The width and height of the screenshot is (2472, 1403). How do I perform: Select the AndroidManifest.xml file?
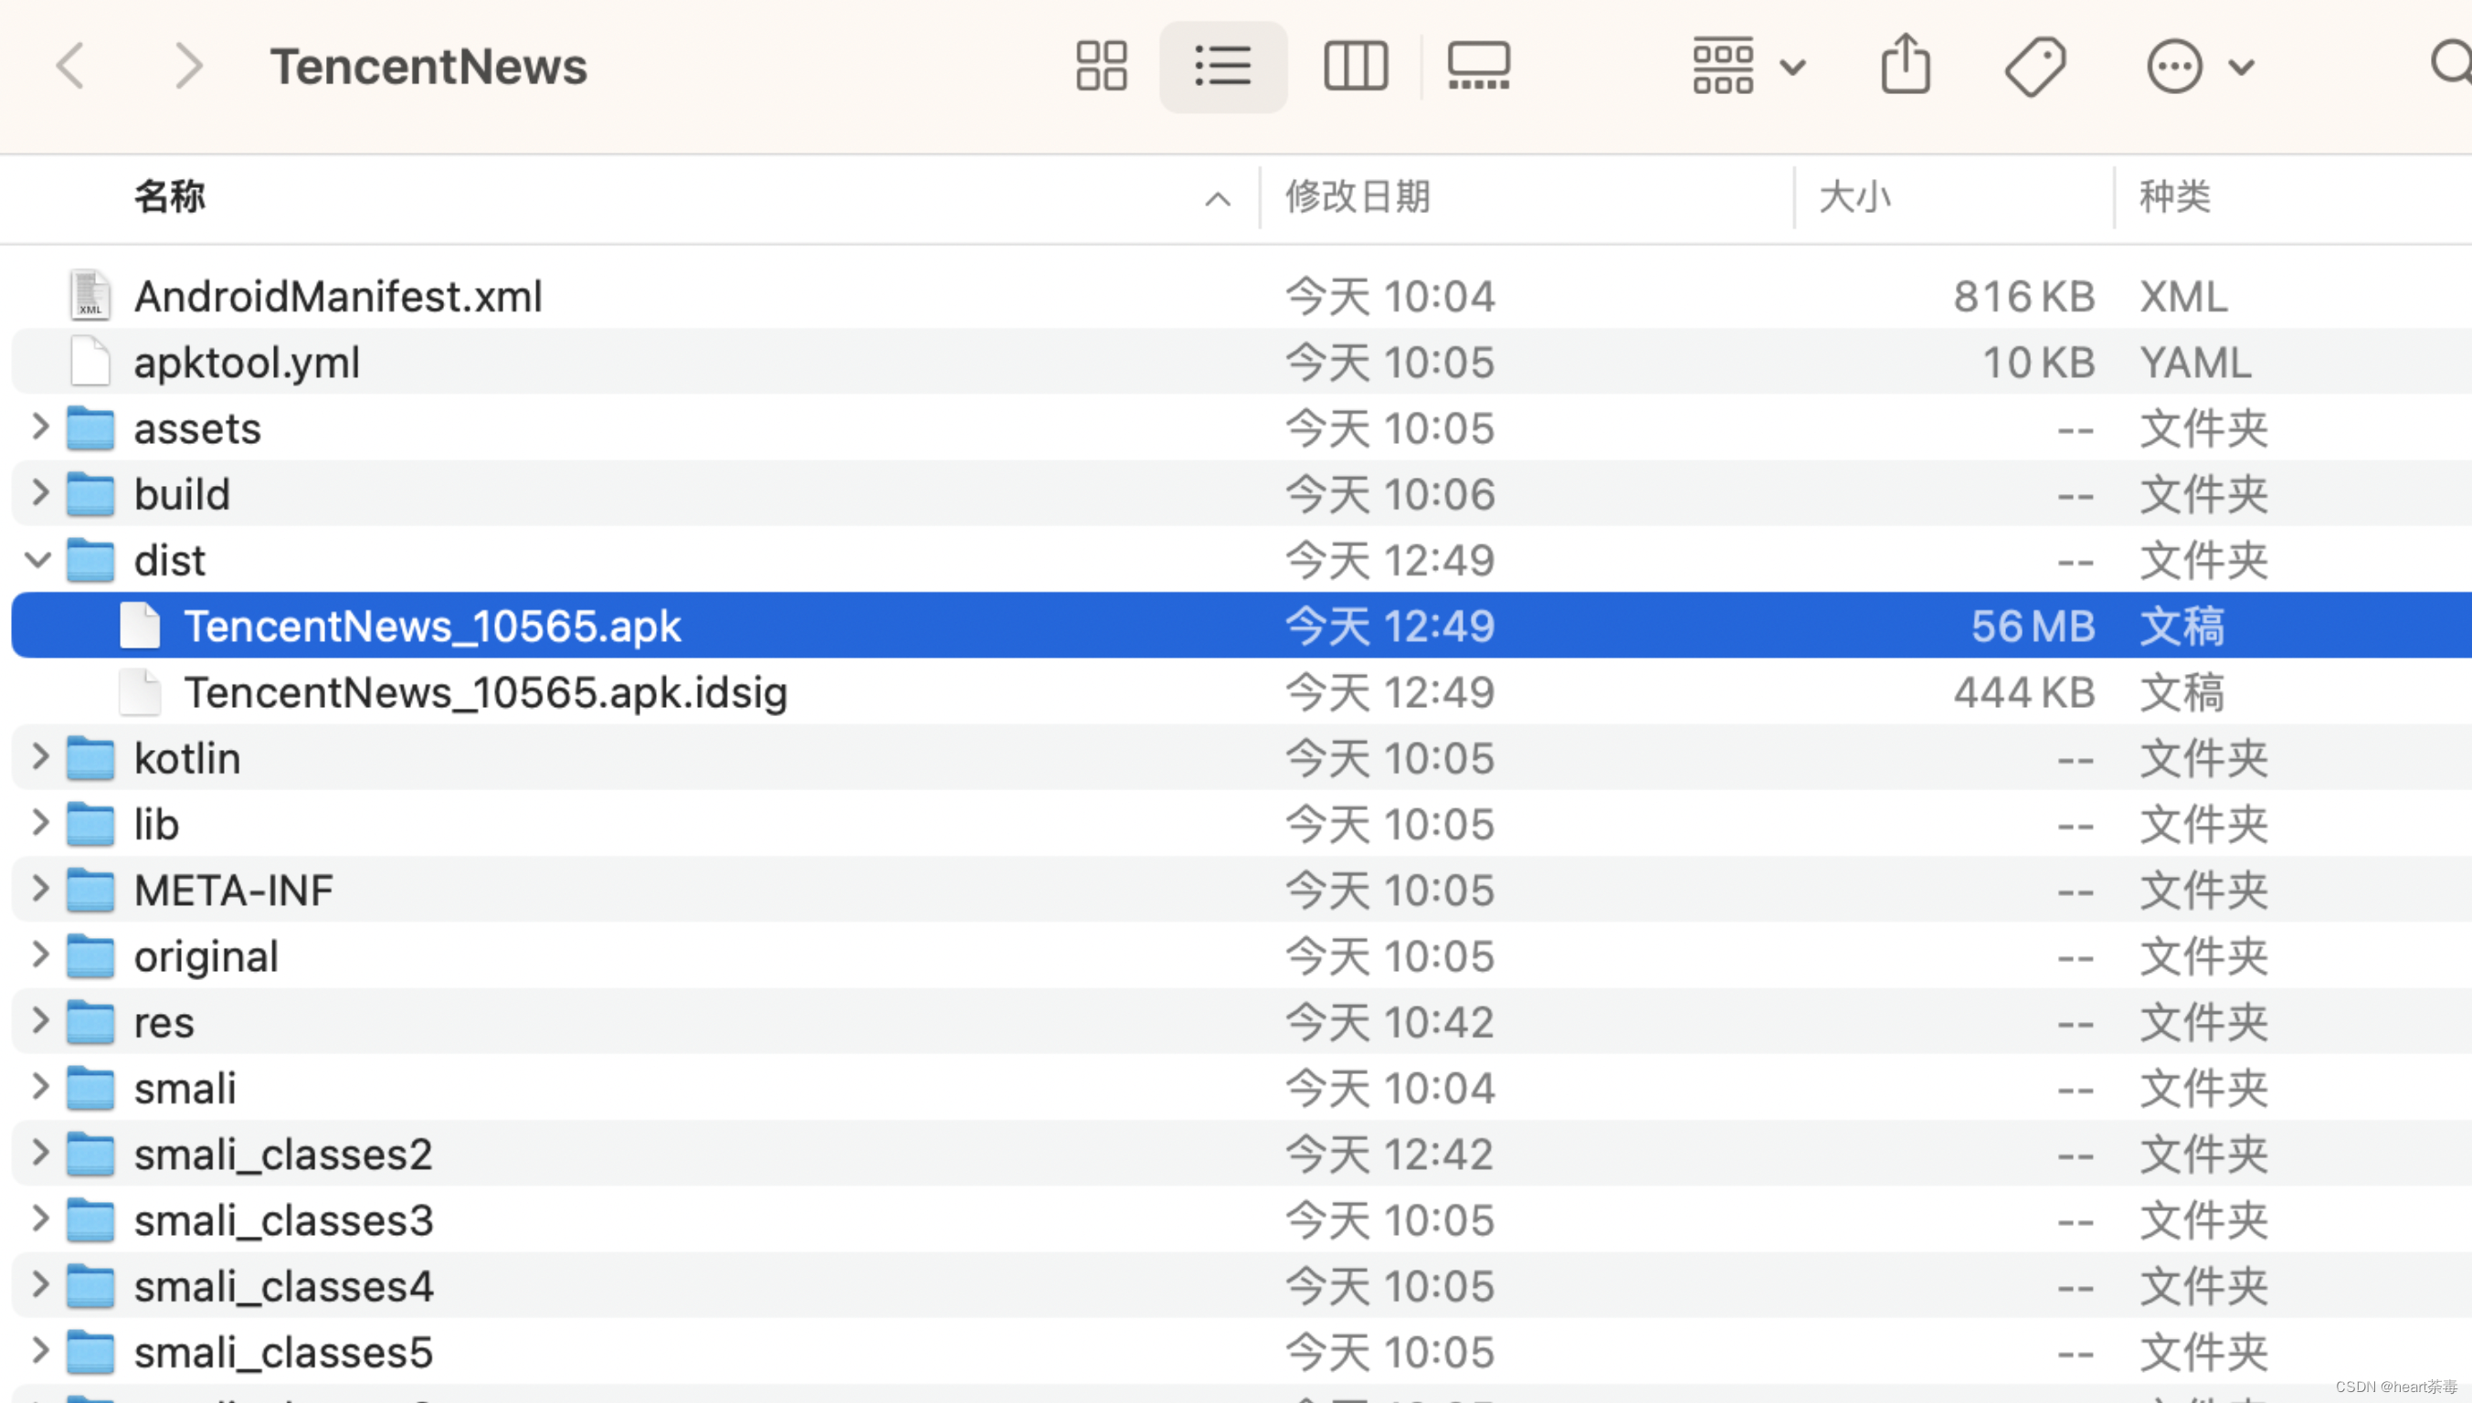click(337, 296)
